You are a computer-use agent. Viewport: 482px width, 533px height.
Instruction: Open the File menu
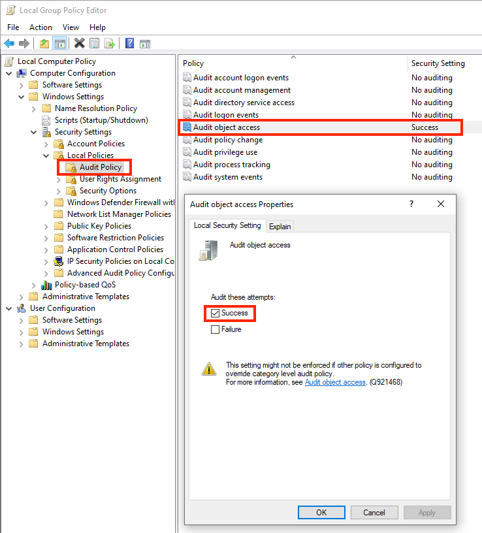[x=13, y=27]
